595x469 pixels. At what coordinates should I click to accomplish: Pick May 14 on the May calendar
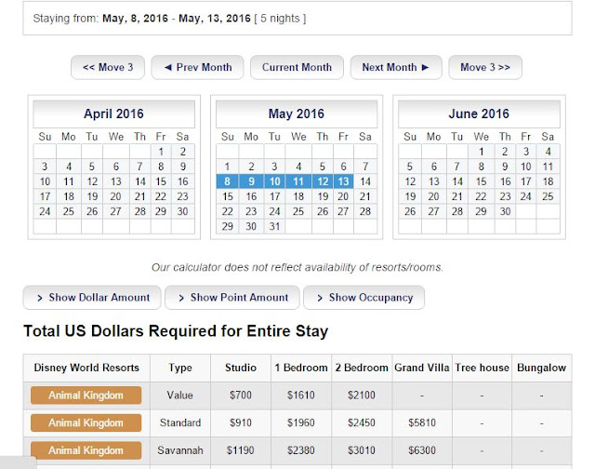[x=365, y=181]
